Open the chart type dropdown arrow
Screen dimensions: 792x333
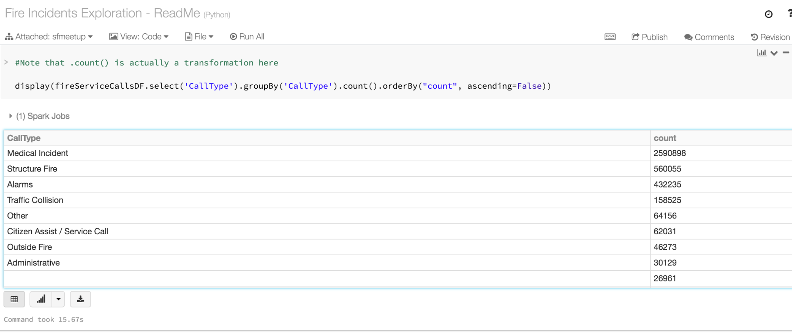click(x=58, y=299)
